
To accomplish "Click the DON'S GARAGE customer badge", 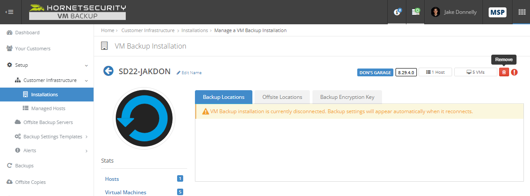I will (375, 72).
